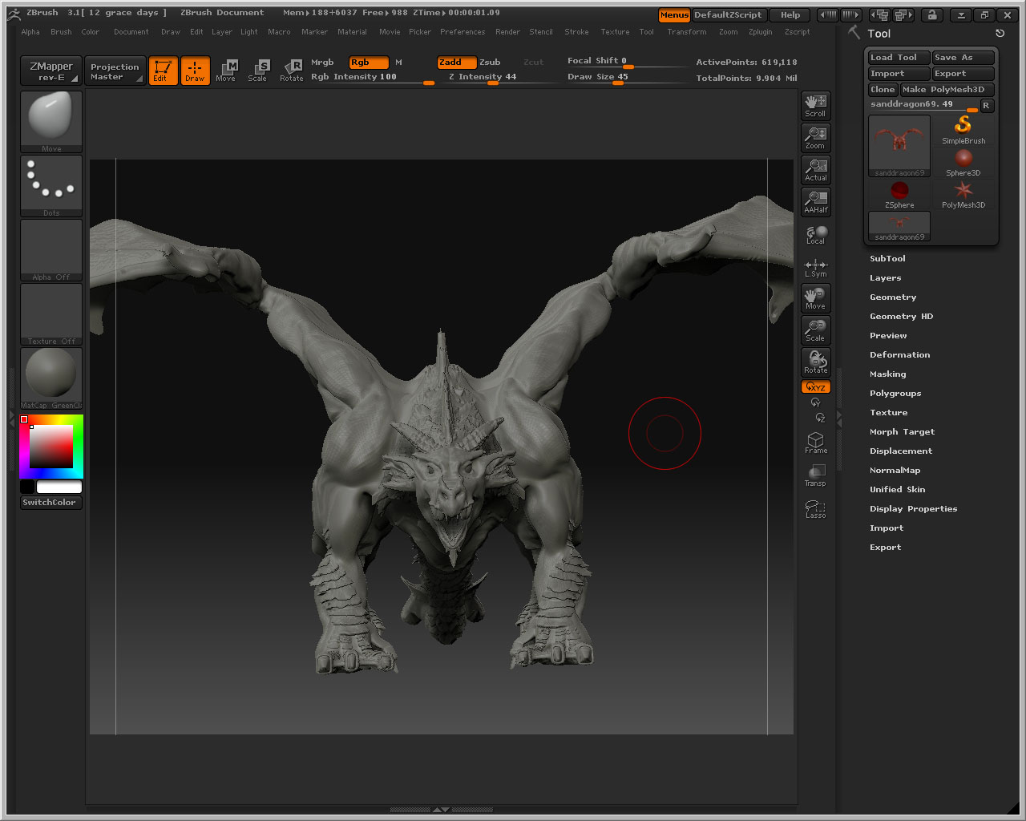The image size is (1026, 821).
Task: Enable Mrgb material and color mode
Action: [x=322, y=63]
